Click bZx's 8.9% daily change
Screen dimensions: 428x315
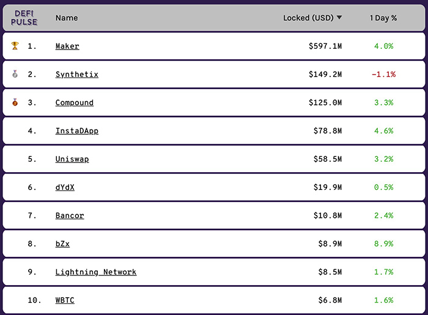point(383,244)
